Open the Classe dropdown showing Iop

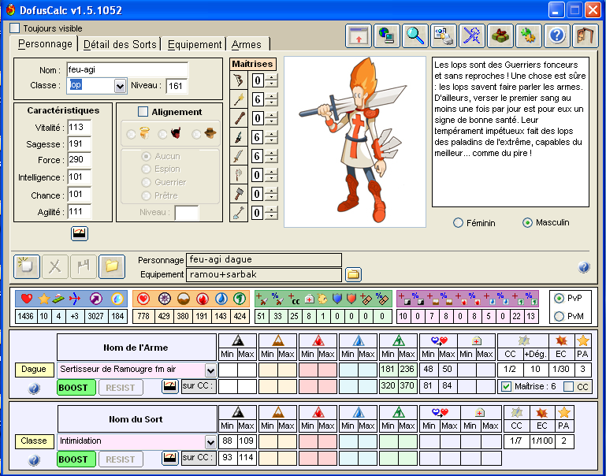[121, 86]
